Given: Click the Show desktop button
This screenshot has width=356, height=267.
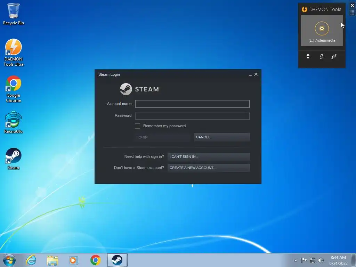Looking at the screenshot, I should point(354,260).
